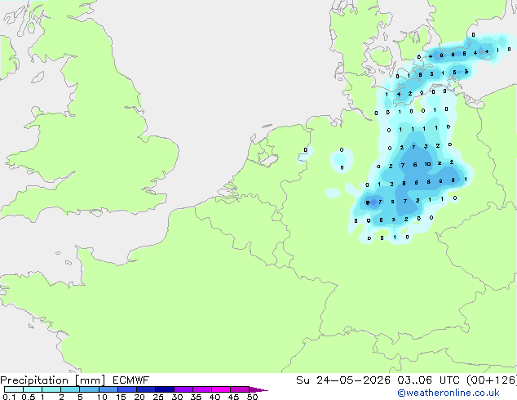
Task: Click the '03..06 UTC' time text
Action: click(428, 380)
